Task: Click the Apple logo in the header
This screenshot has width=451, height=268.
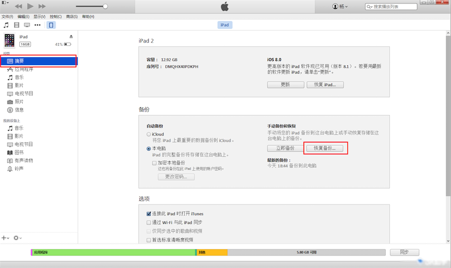Action: point(224,6)
